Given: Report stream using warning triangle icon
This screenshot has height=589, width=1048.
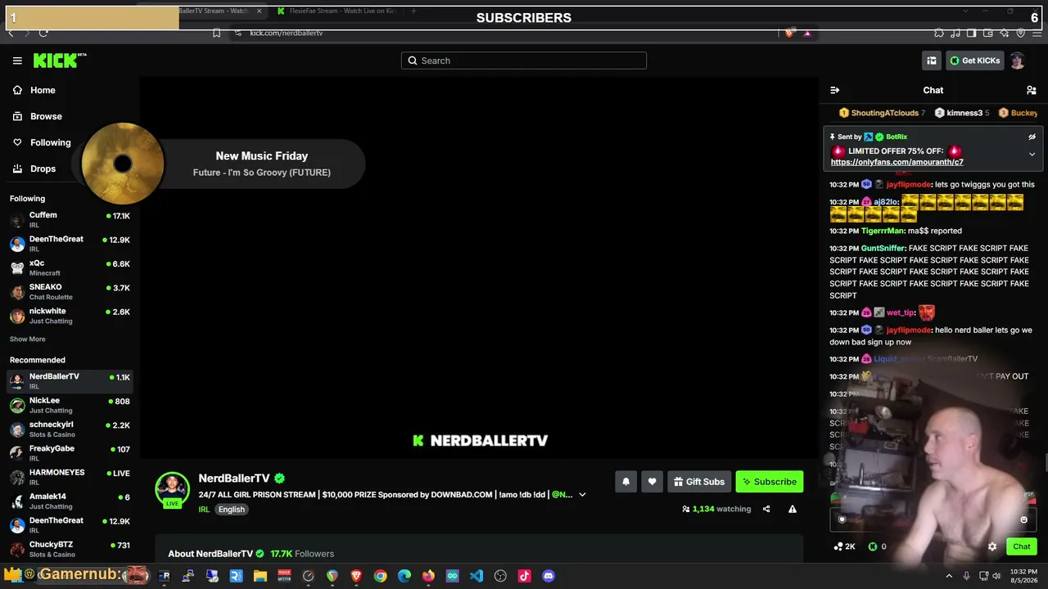Looking at the screenshot, I should (x=793, y=509).
